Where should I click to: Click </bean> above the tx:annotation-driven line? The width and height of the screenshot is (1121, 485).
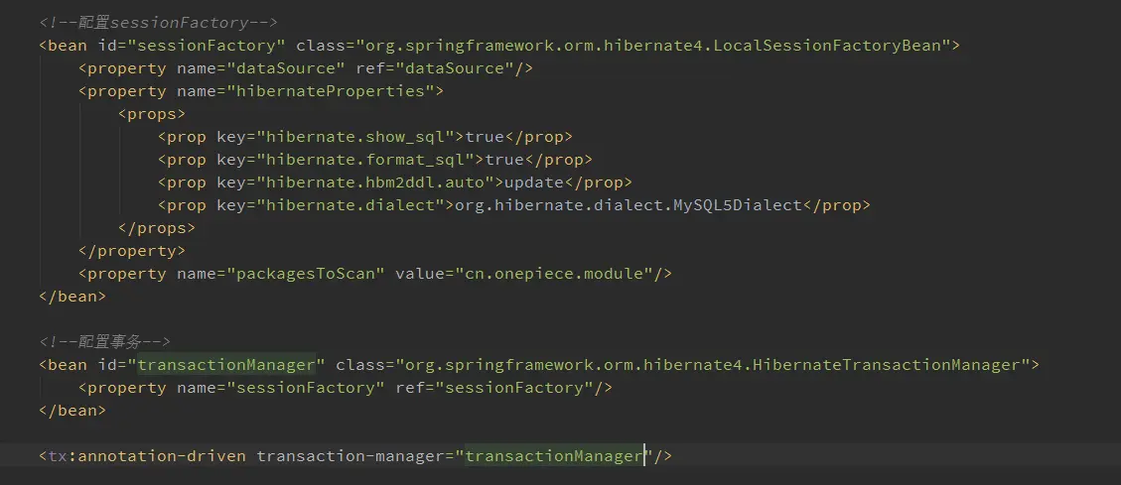(x=72, y=411)
